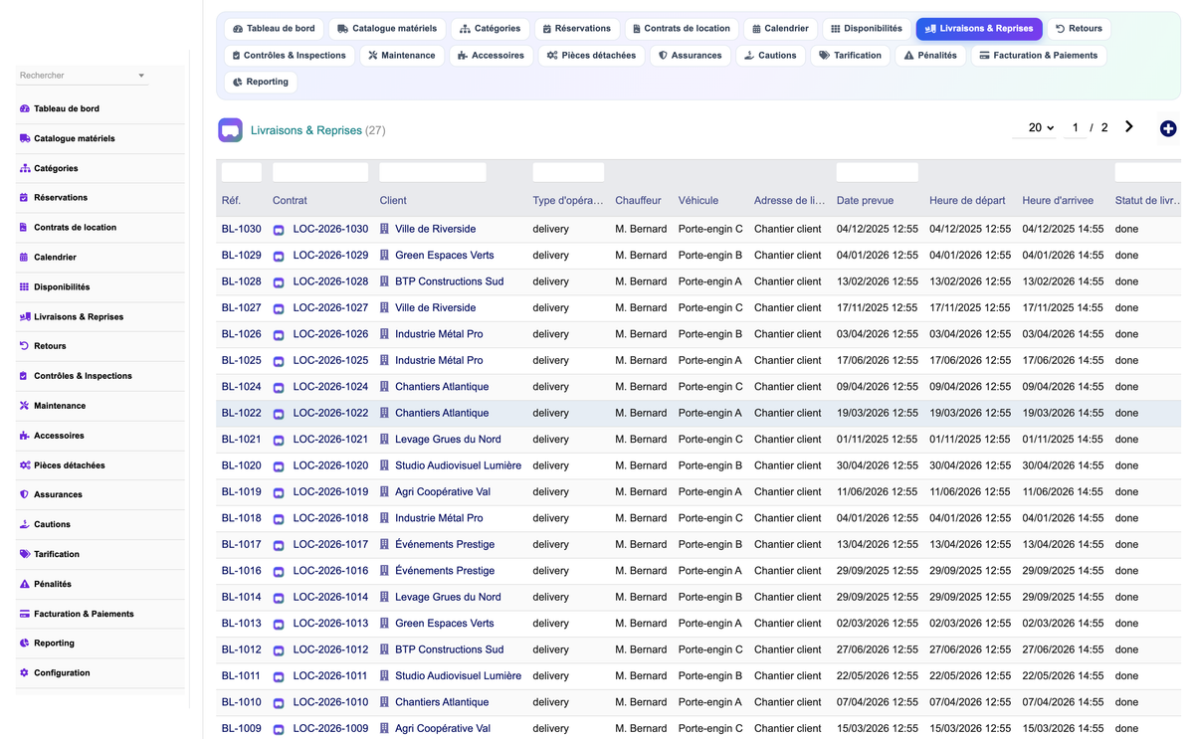The image size is (1194, 739).
Task: Click the Contrats de location sidebar icon
Action: point(25,227)
